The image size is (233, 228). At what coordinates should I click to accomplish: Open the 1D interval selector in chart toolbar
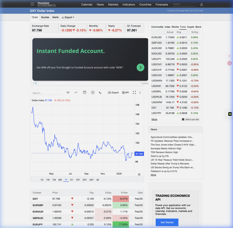click(x=68, y=93)
